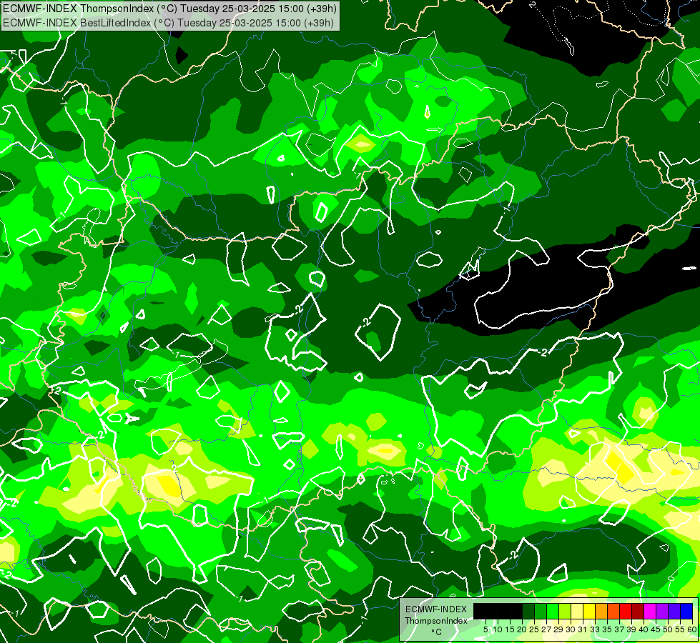Select the dark red 39-40 legend swatch
The image size is (700, 643).
pos(638,611)
